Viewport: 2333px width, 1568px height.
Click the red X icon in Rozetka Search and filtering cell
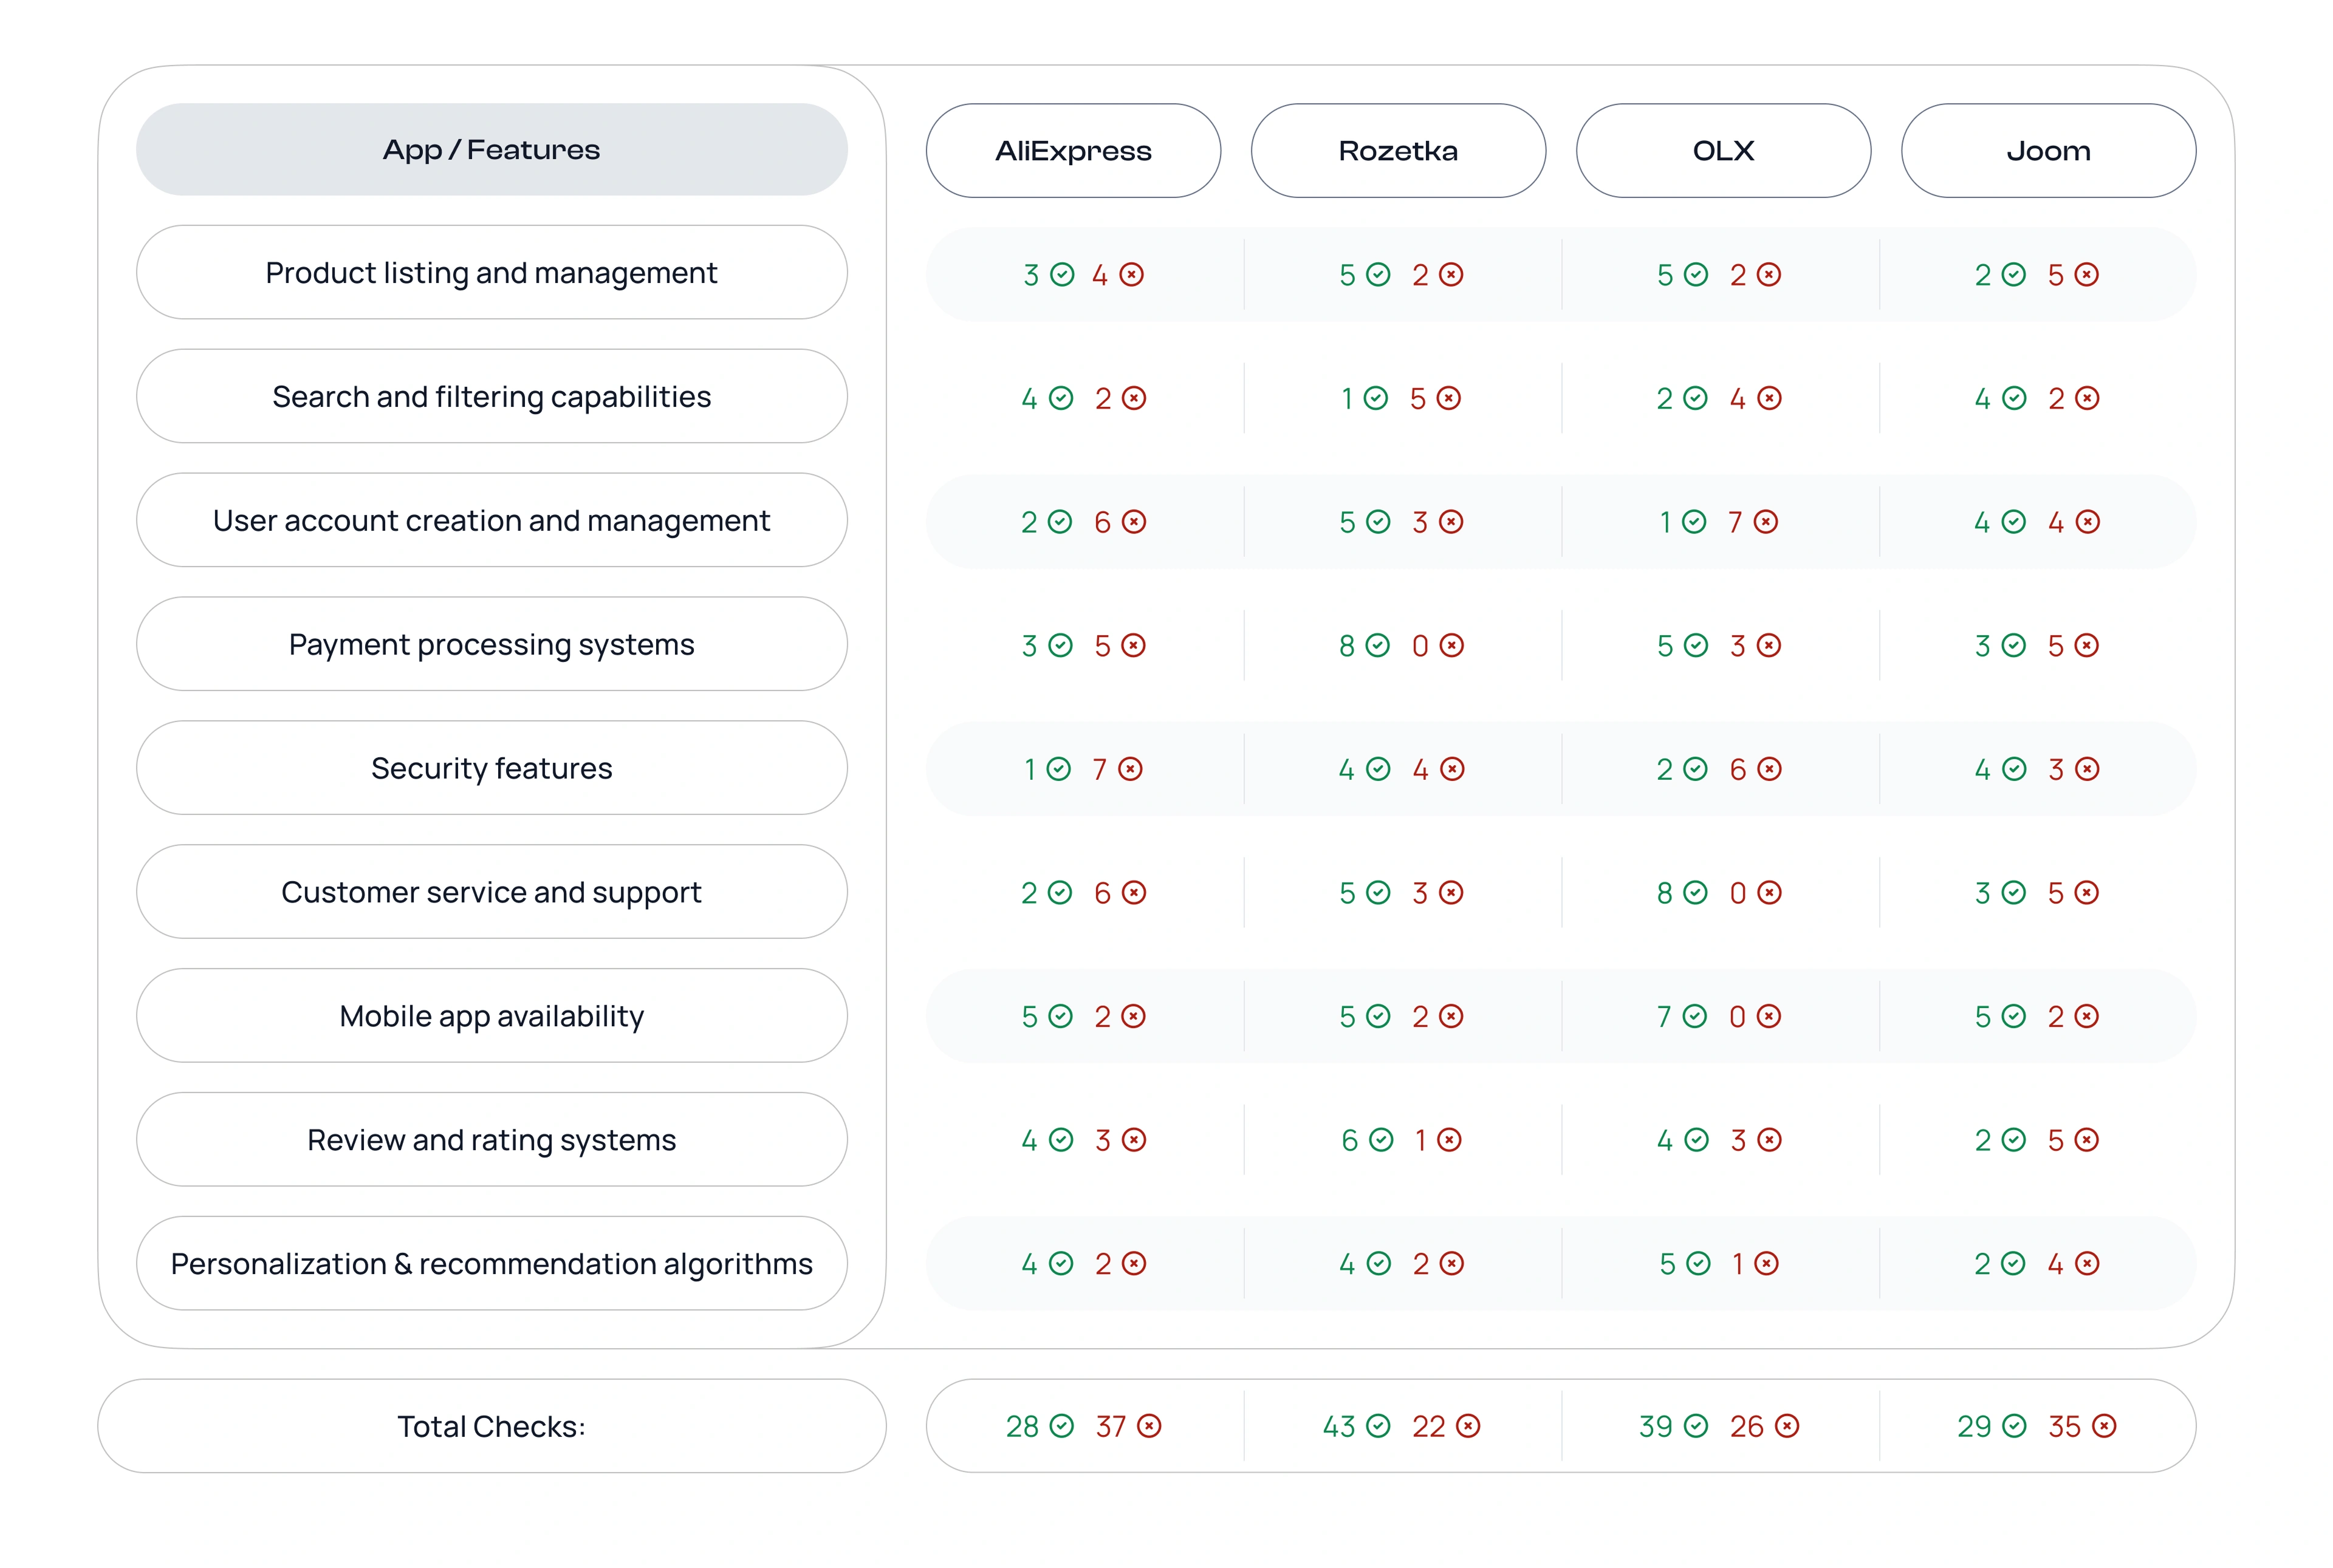(x=1448, y=398)
